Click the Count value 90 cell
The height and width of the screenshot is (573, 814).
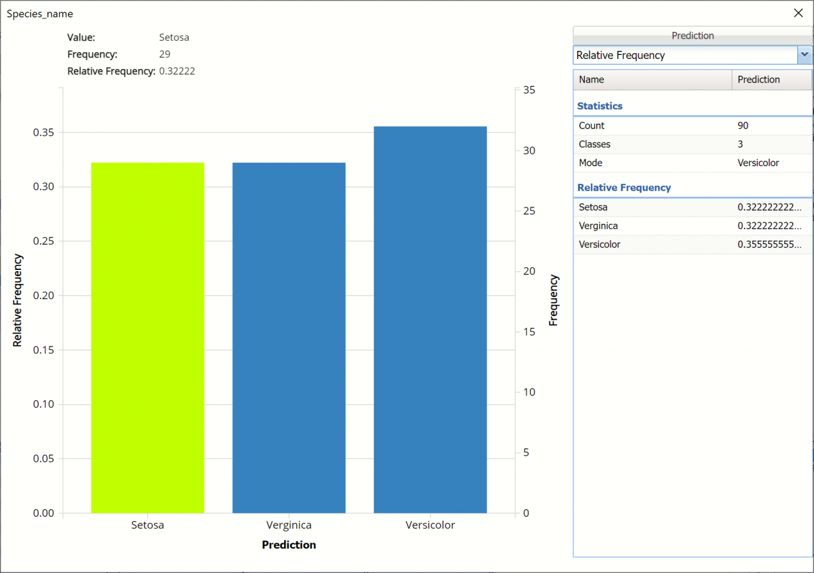click(771, 125)
